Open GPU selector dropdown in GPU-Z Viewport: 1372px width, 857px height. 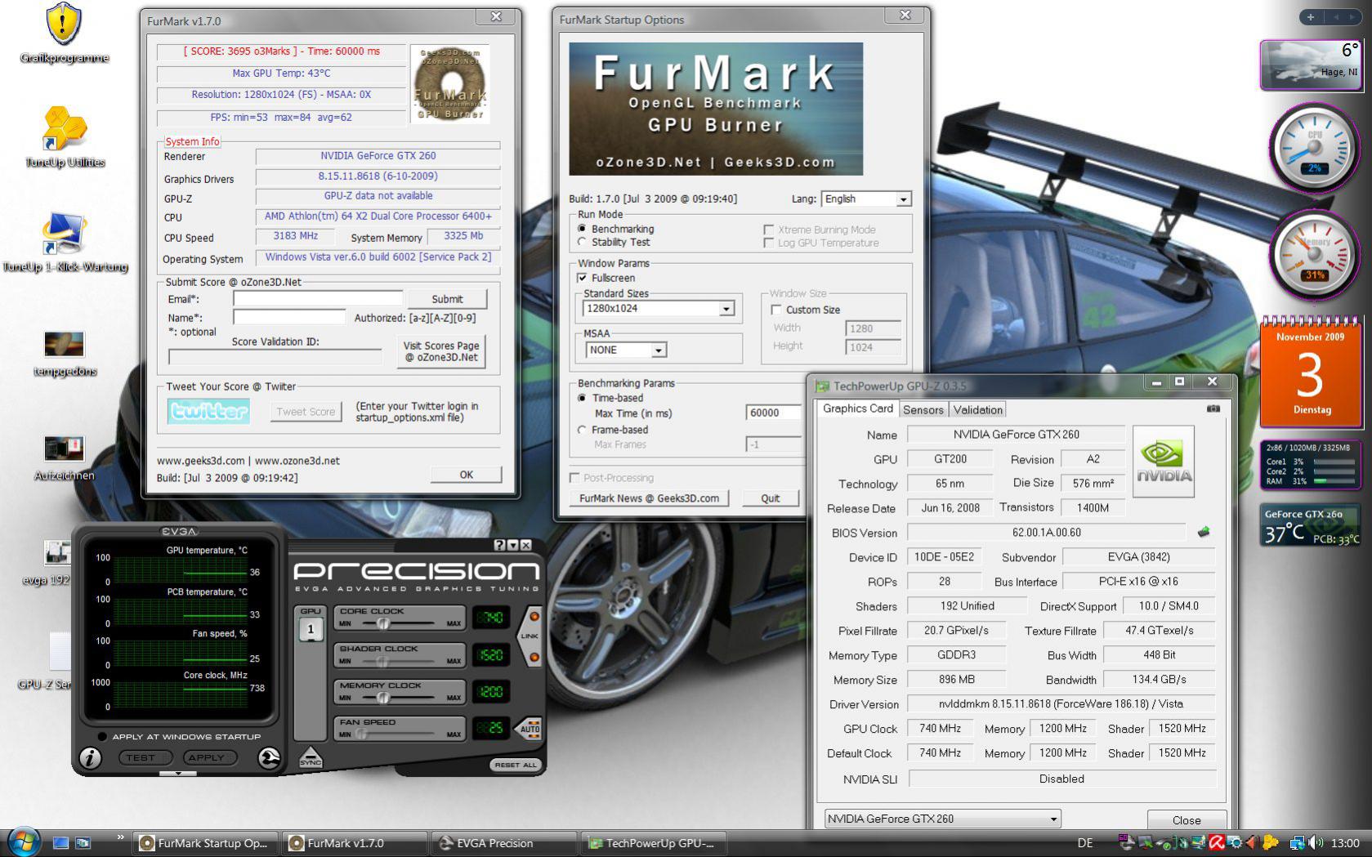click(1052, 819)
